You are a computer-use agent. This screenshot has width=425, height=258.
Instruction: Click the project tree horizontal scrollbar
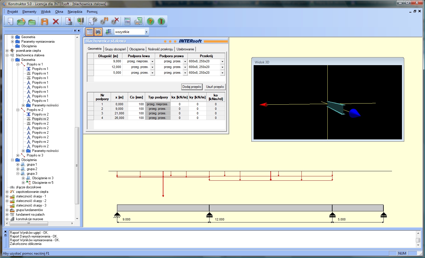(28, 223)
